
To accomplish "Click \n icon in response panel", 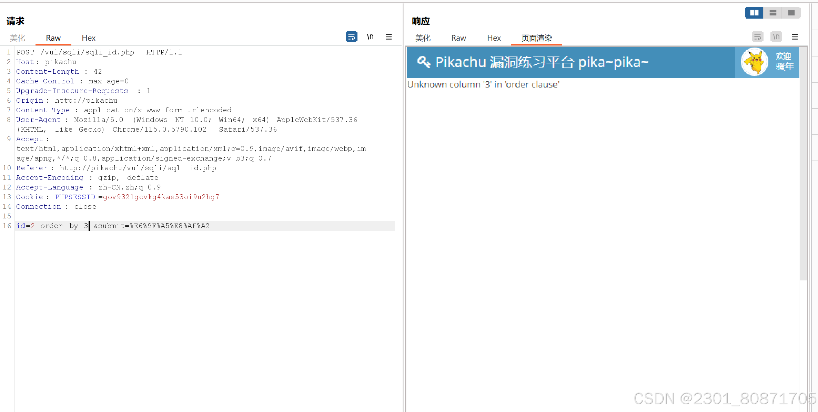I will tap(776, 37).
